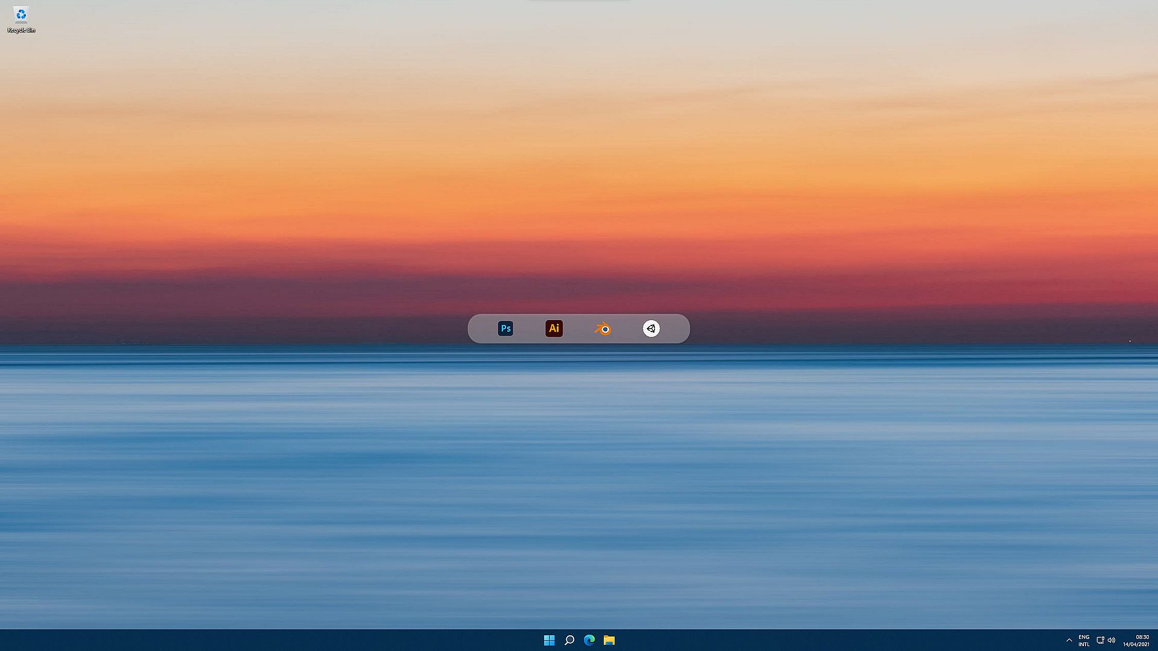Open the clock showing 08:30
This screenshot has height=651, width=1158.
coord(1142,637)
